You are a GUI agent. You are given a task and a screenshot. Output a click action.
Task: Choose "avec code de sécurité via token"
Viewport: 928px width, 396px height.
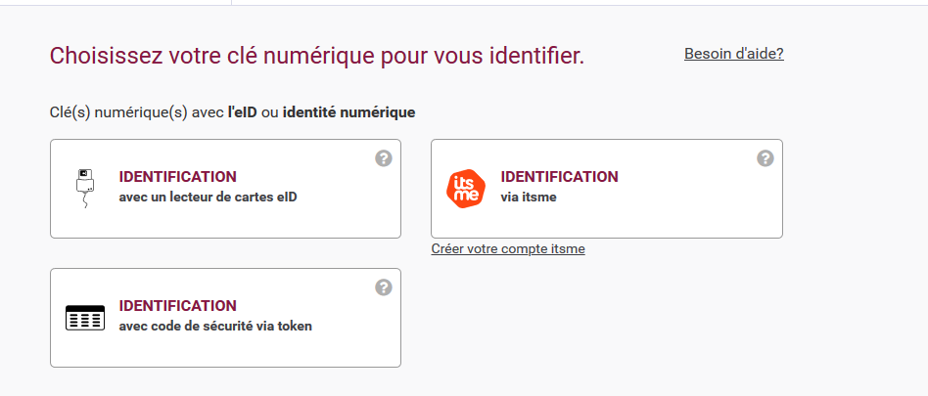click(215, 327)
